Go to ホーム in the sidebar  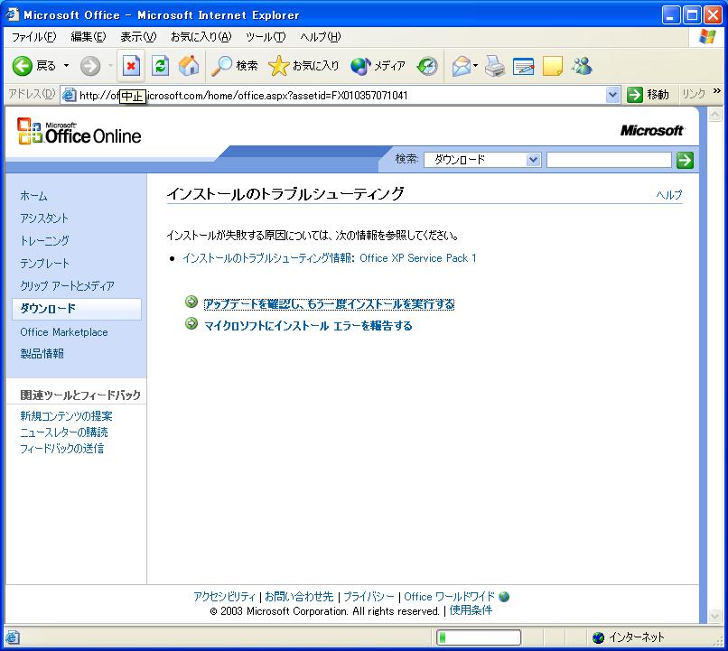click(33, 196)
